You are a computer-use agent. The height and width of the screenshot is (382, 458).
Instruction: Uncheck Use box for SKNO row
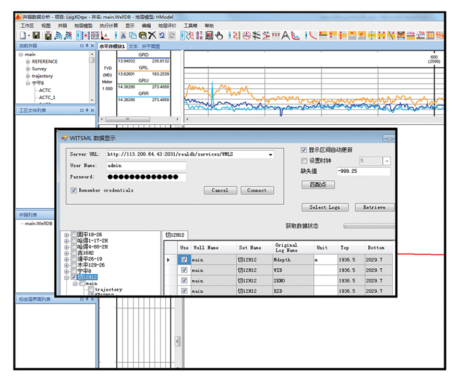[184, 281]
